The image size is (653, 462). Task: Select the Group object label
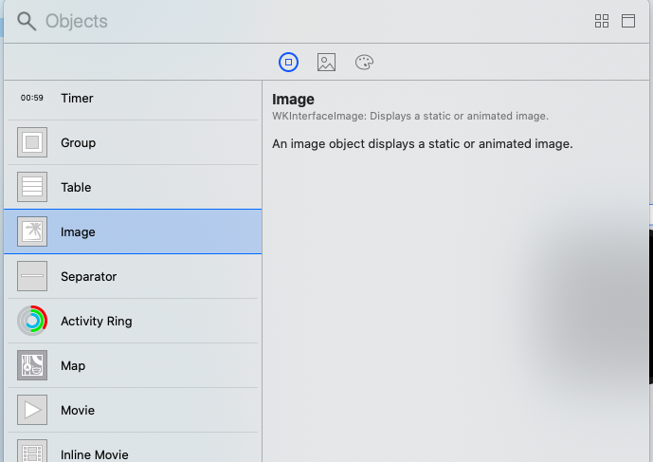79,143
